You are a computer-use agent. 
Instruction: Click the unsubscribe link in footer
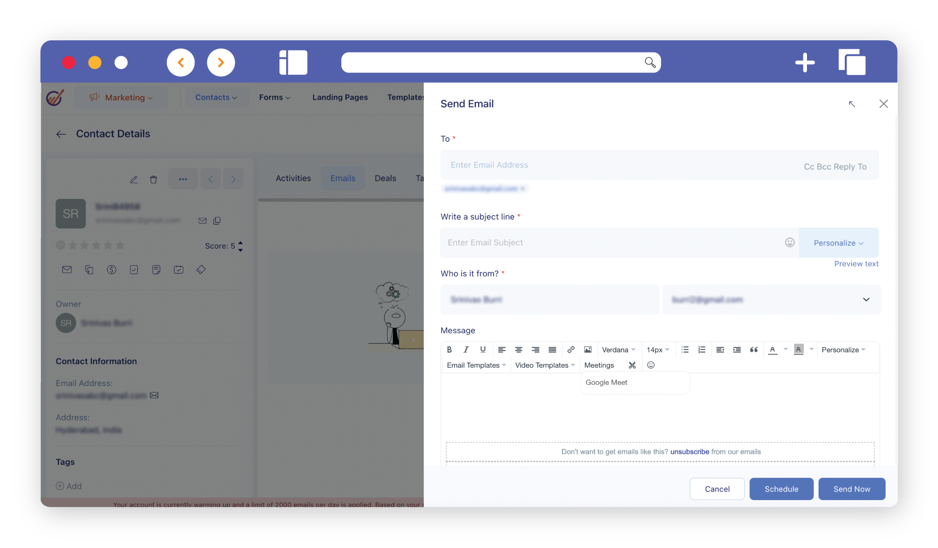pyautogui.click(x=690, y=452)
